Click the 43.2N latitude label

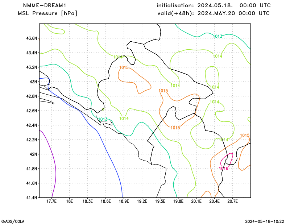32,67
